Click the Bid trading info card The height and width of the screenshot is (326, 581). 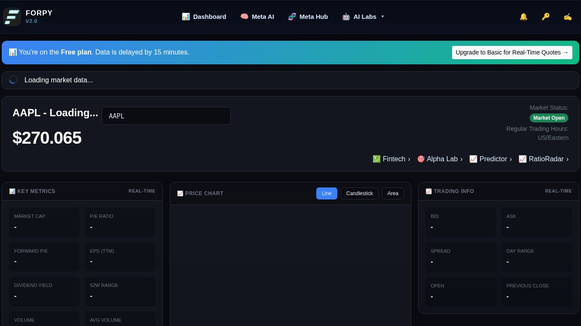[461, 223]
